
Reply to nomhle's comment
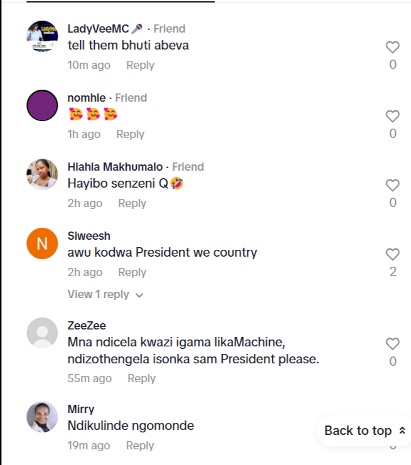coord(130,134)
